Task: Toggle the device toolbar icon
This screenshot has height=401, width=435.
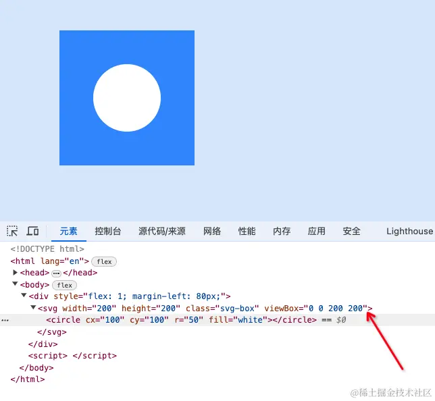Action: point(32,231)
